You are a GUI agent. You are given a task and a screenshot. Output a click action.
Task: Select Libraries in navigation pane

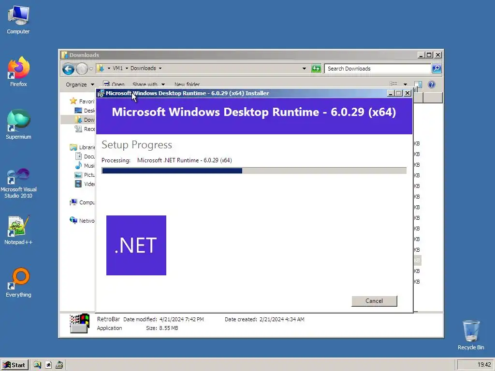(x=82, y=147)
